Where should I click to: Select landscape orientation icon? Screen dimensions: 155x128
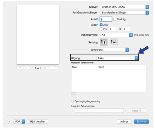[114, 42]
